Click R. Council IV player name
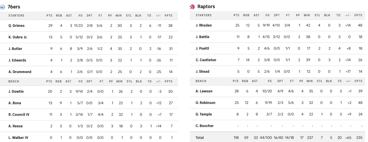Image resolution: width=368 pixels, height=142 pixels. click(x=19, y=115)
